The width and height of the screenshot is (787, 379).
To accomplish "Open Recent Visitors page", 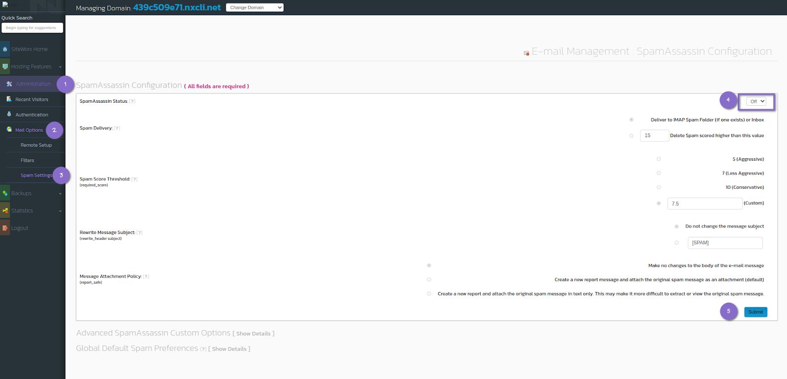I will coord(32,99).
